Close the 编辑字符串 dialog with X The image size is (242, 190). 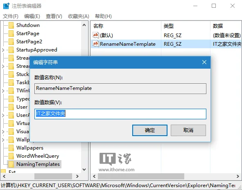point(204,62)
